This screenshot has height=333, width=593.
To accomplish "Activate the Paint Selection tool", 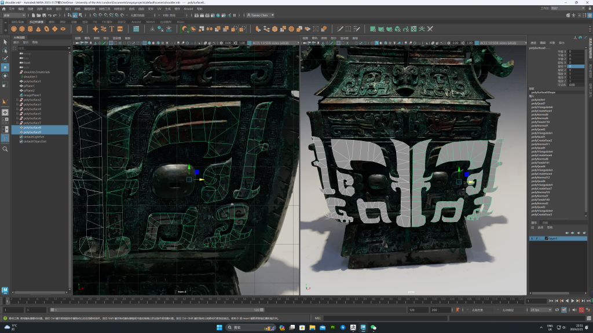I will (5, 59).
